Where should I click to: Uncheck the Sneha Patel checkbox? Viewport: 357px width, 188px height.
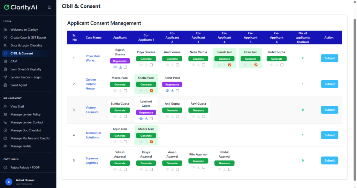[x=151, y=91]
